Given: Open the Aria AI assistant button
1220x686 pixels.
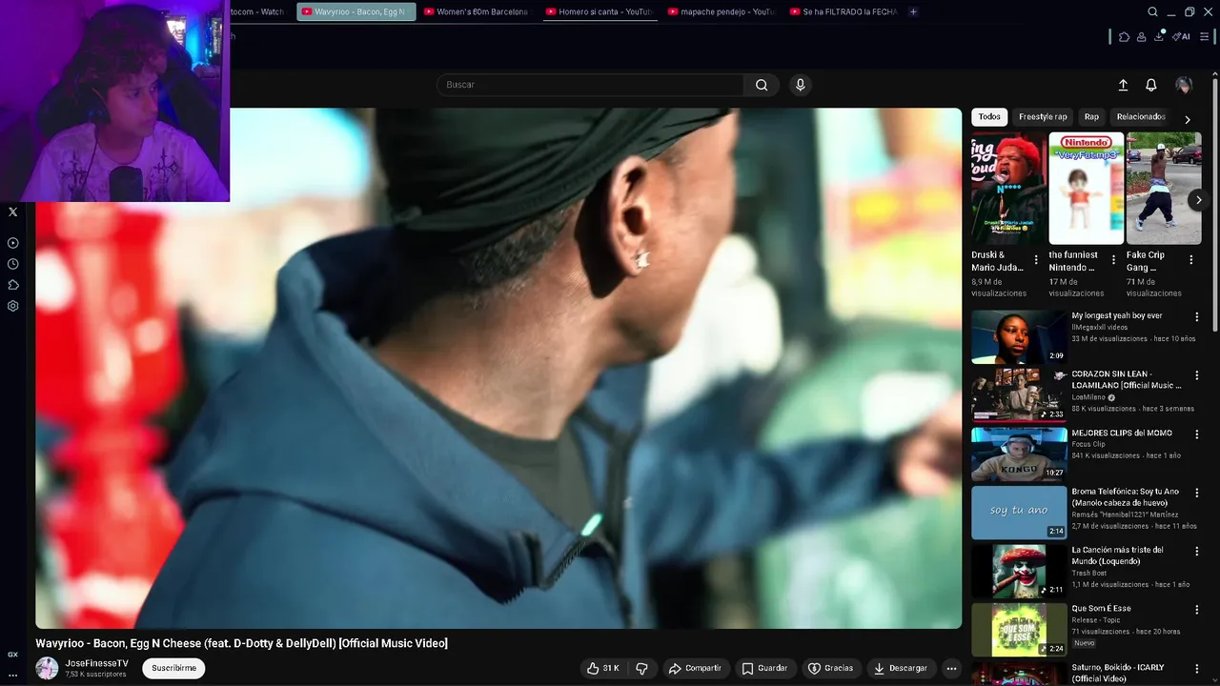Looking at the screenshot, I should pyautogui.click(x=1182, y=36).
